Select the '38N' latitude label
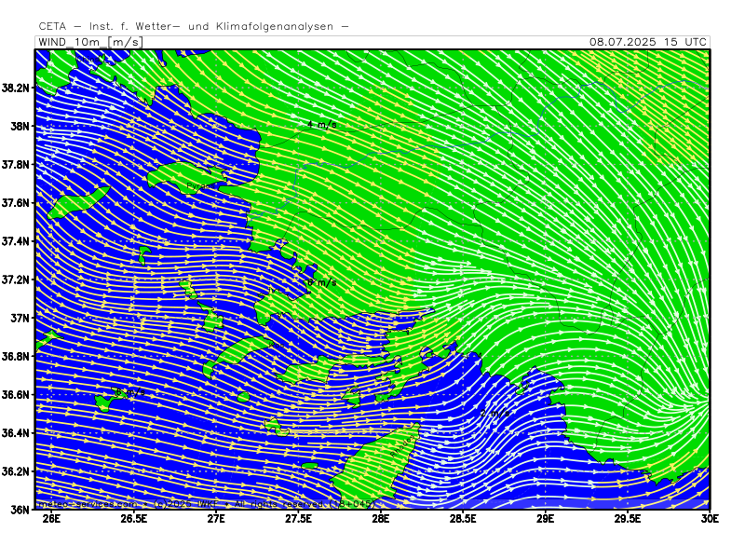This screenshot has height=559, width=745. click(x=21, y=127)
